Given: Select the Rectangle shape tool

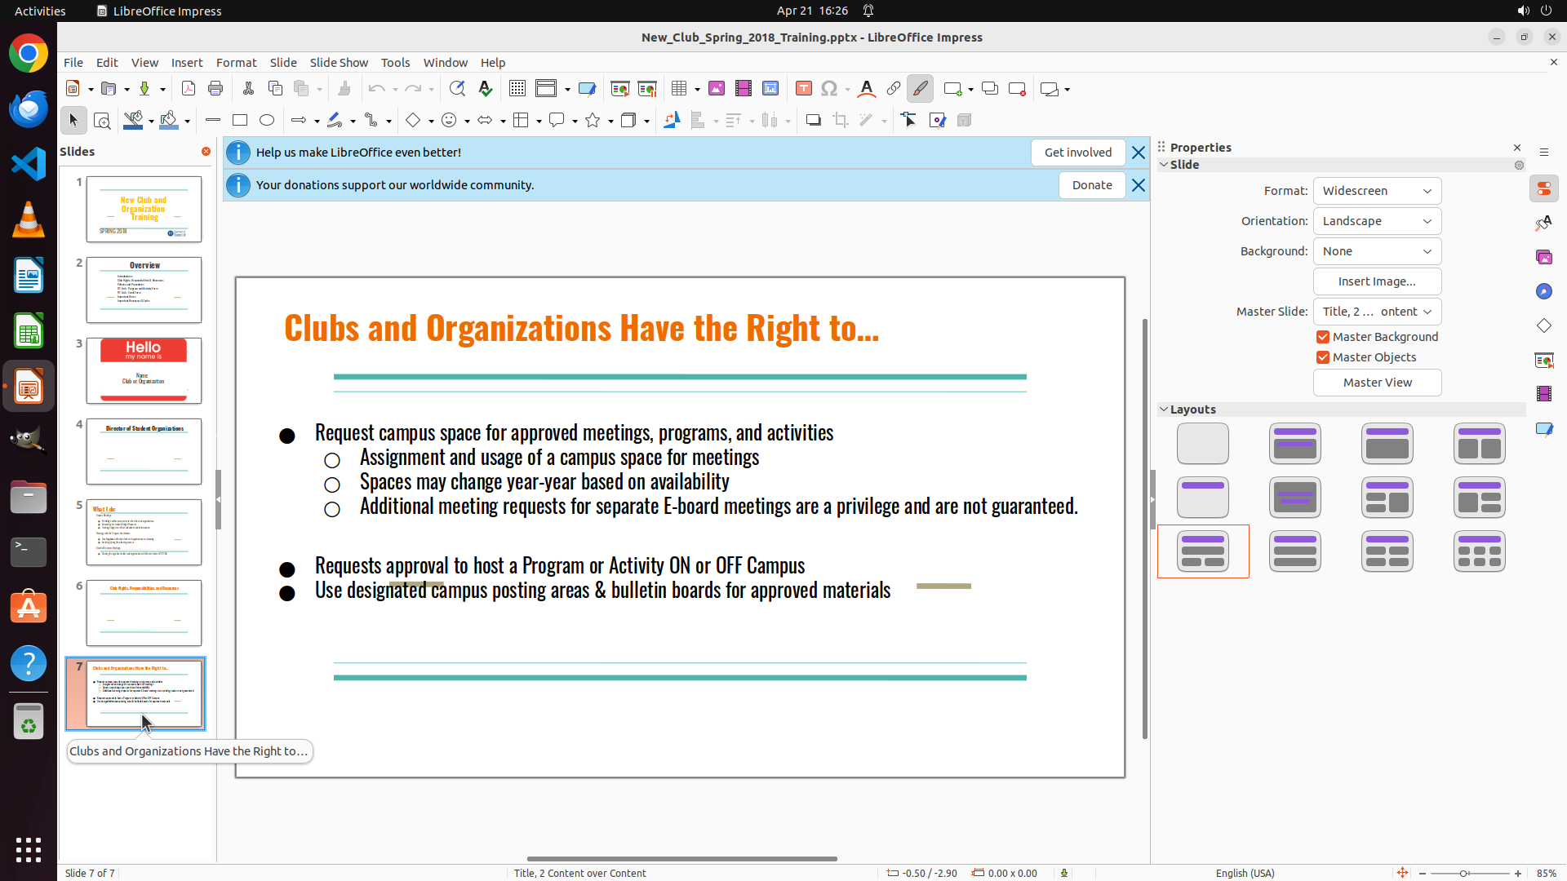Looking at the screenshot, I should pyautogui.click(x=240, y=121).
